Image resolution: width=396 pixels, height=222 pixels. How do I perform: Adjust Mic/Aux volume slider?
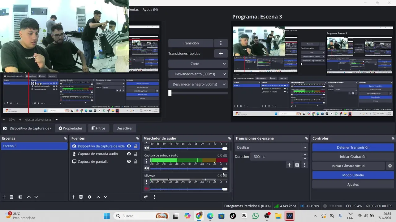click(225, 189)
